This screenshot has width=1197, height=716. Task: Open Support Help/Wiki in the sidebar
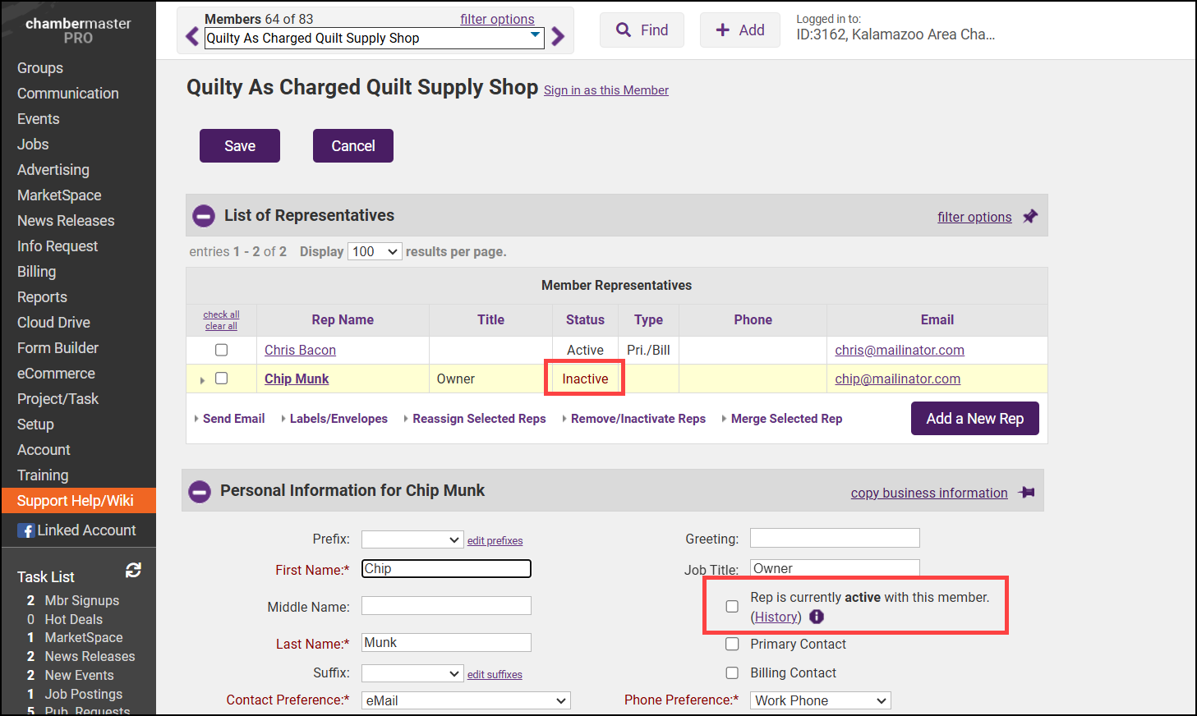coord(76,501)
